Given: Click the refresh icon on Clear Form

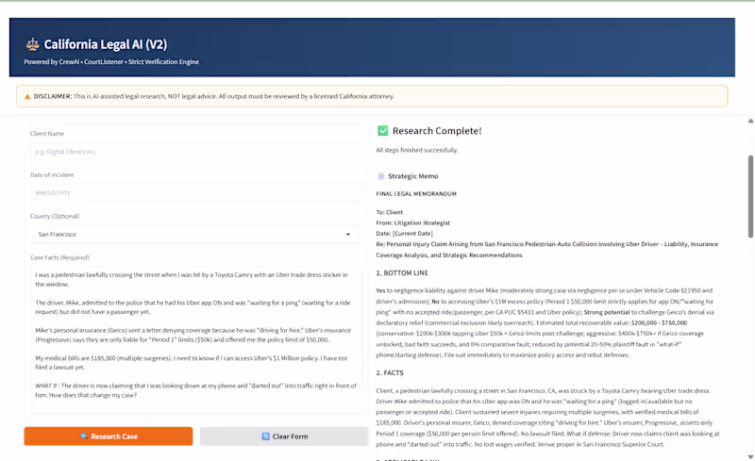Looking at the screenshot, I should click(265, 436).
